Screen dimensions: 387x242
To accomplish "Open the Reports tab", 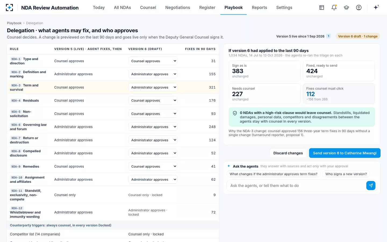I will [259, 8].
